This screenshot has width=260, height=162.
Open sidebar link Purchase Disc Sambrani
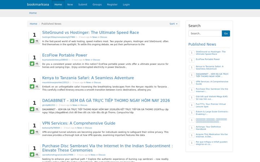coord(212,90)
